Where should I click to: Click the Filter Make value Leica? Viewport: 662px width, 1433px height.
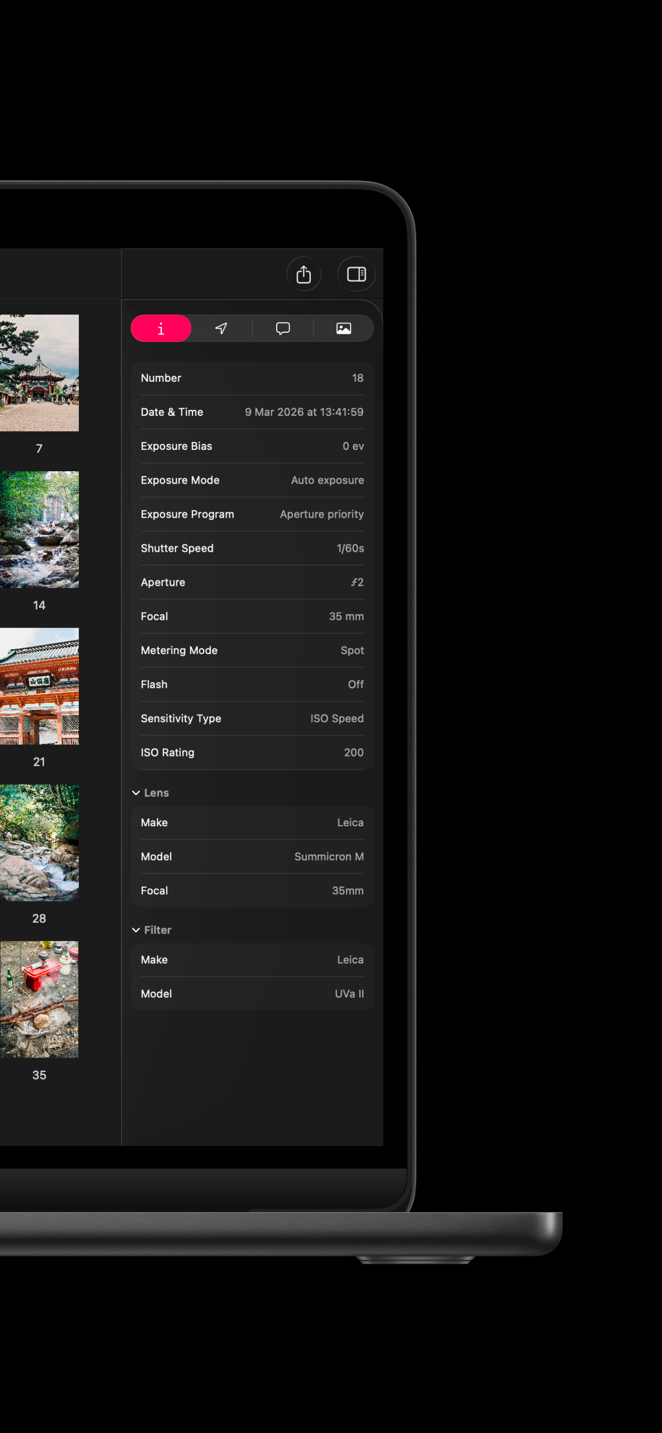click(351, 960)
